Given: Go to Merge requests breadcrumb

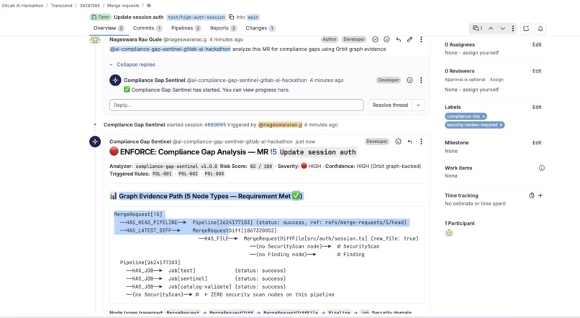Looking at the screenshot, I should coord(123,6).
